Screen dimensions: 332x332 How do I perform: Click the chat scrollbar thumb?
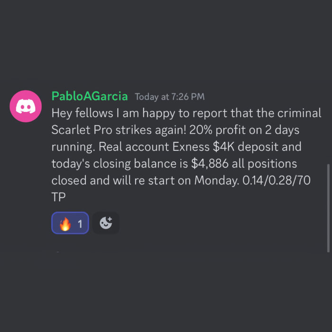[x=328, y=208]
